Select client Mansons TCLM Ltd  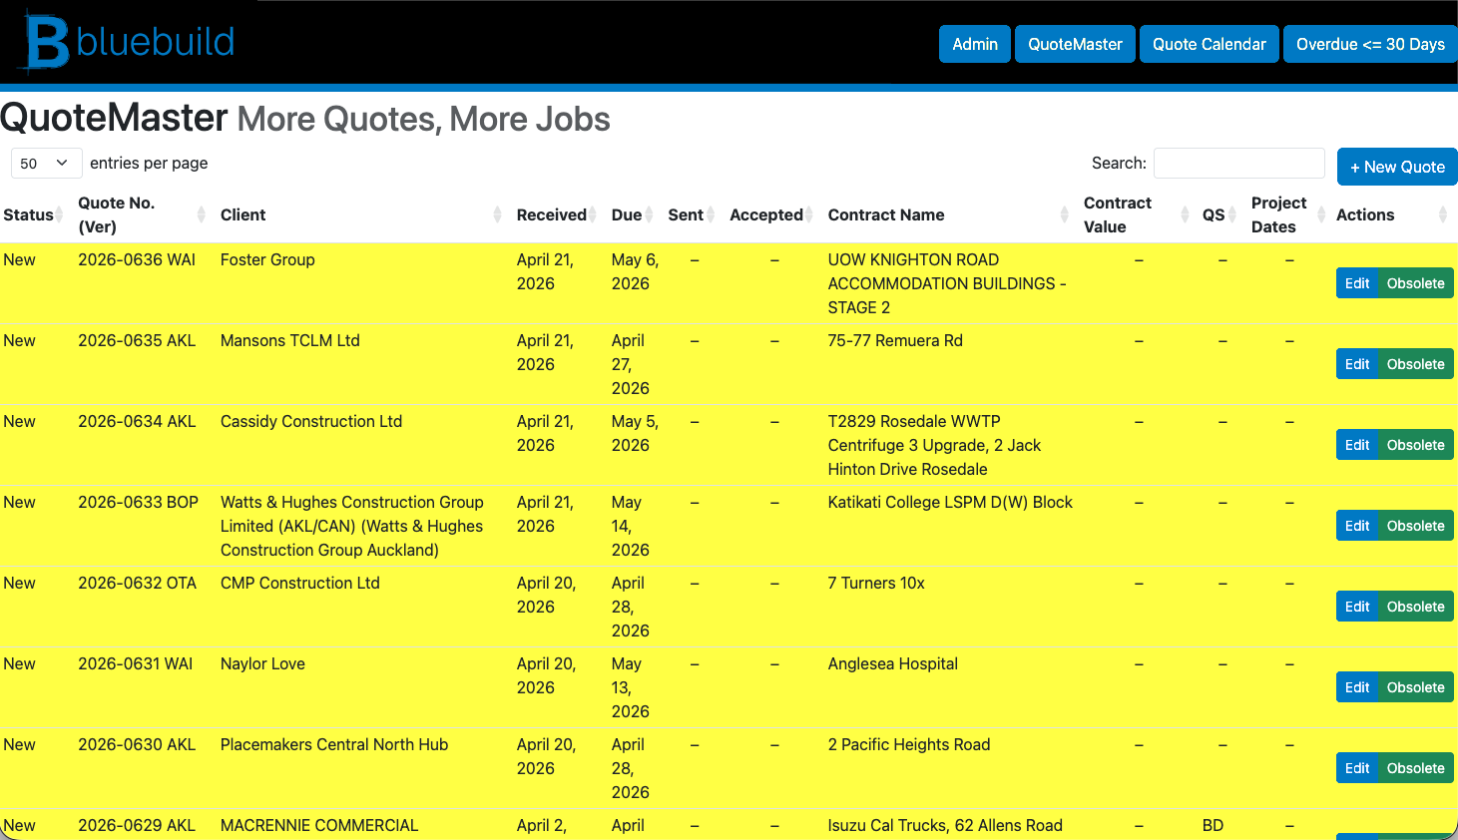pos(290,340)
